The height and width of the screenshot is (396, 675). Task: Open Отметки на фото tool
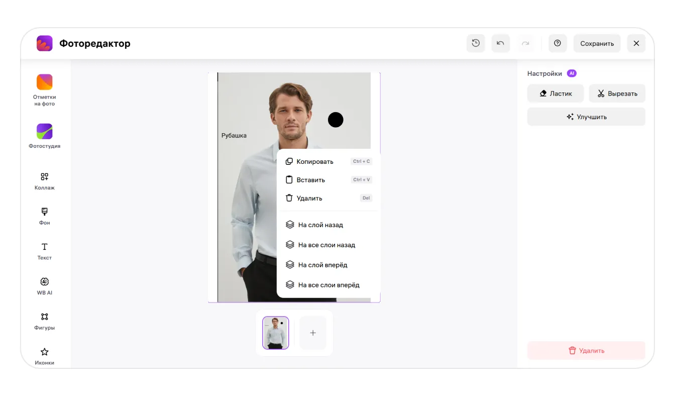tap(45, 90)
